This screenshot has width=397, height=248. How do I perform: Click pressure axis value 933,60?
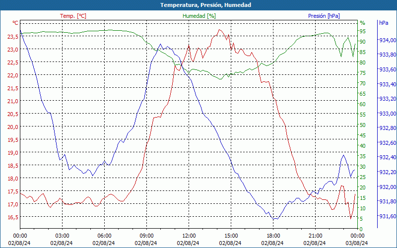pos(388,69)
